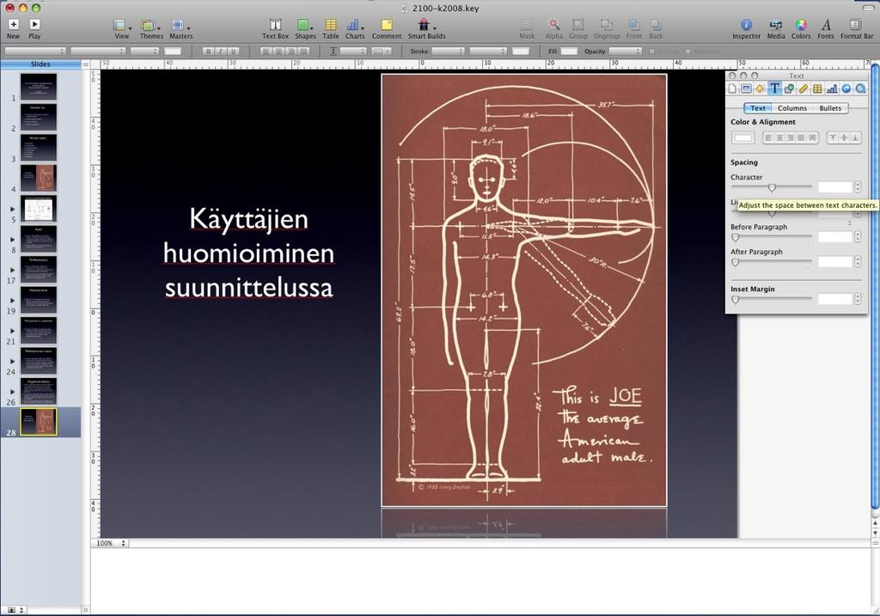Screen dimensions: 880x616
Task: Select slide 4 thumbnail in navigator
Action: [x=39, y=178]
